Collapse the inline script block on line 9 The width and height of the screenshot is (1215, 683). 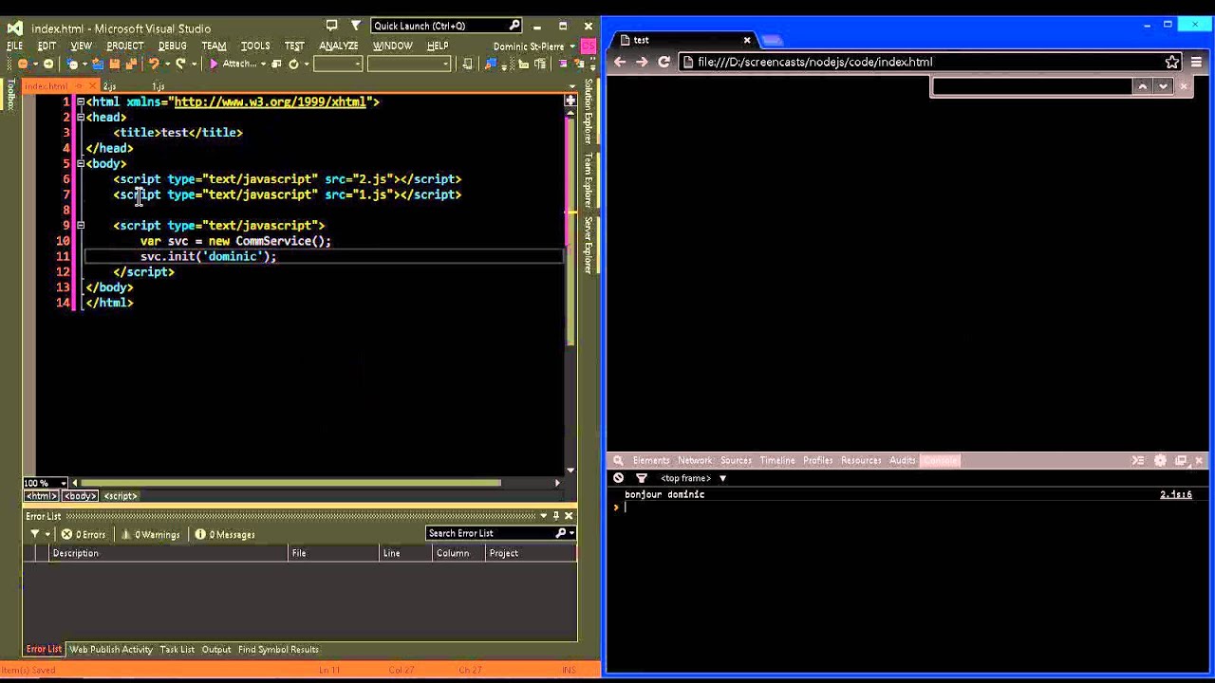point(81,225)
